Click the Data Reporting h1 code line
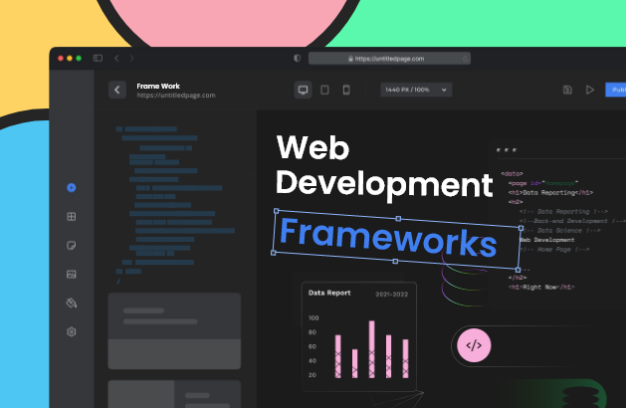 click(550, 192)
